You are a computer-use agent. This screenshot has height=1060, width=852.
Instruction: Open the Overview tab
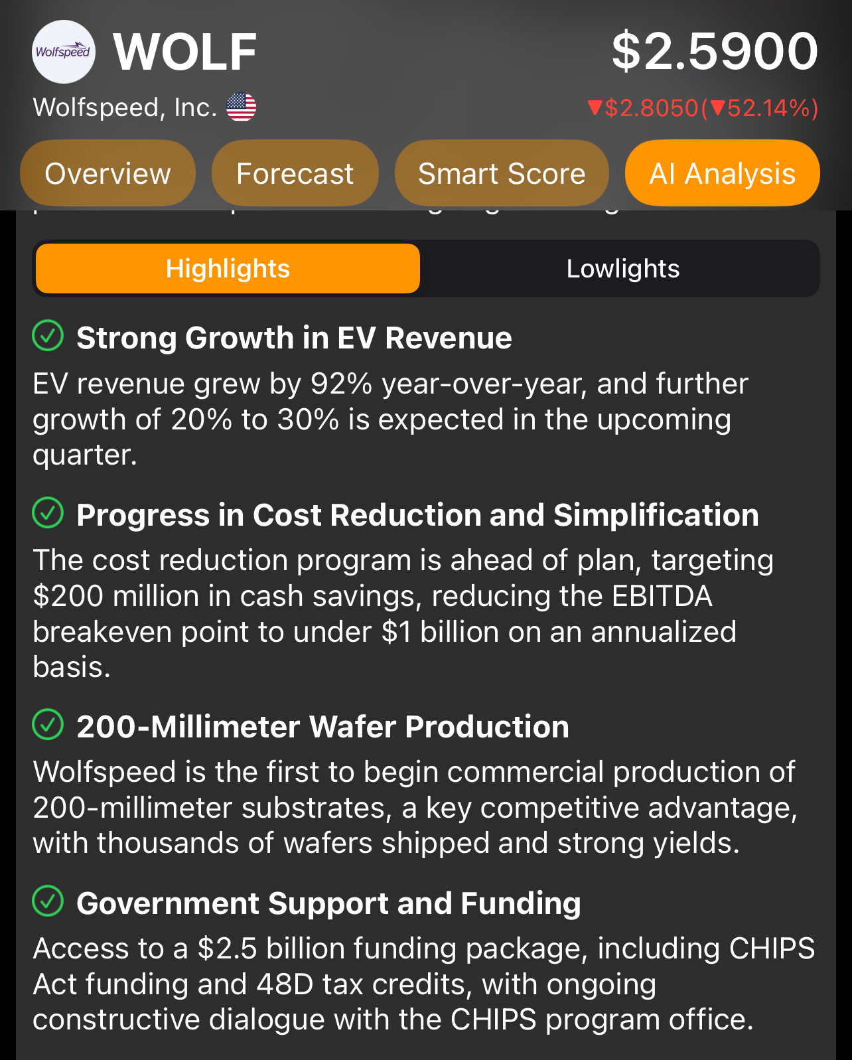coord(107,173)
